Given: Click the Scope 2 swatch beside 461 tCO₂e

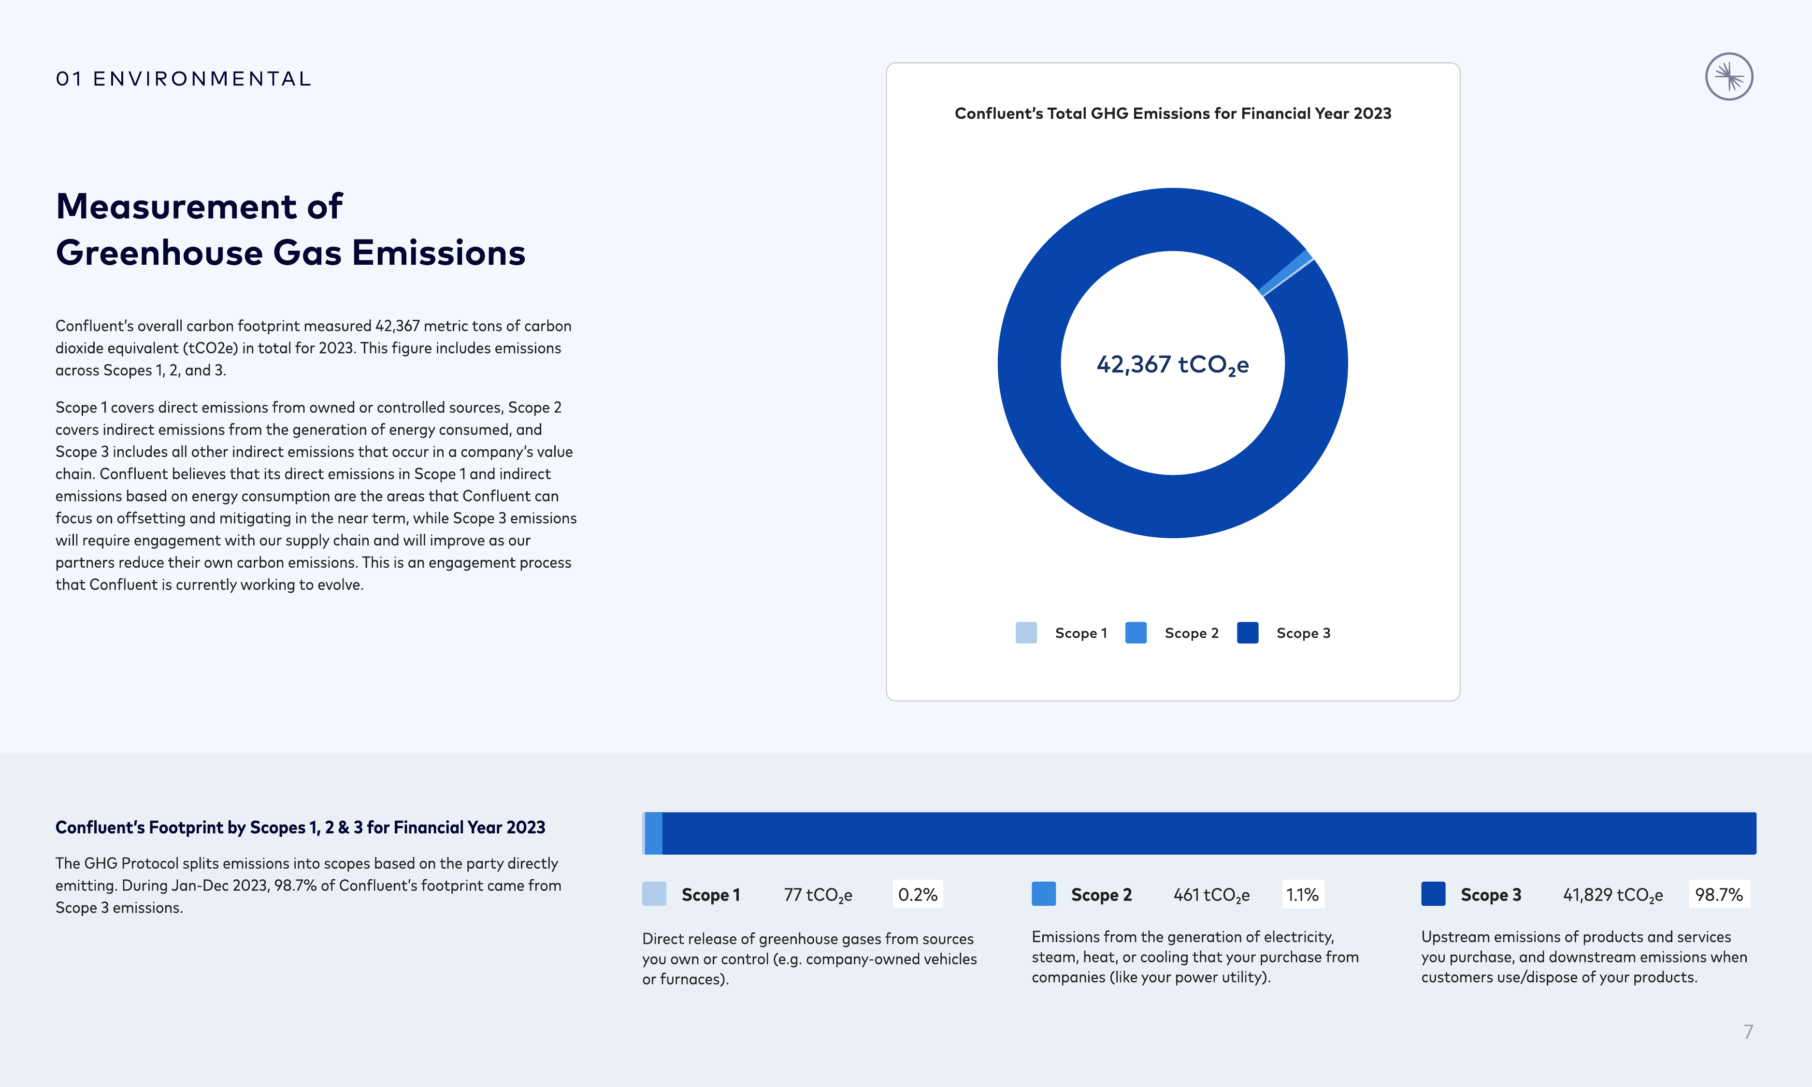Looking at the screenshot, I should click(x=1044, y=894).
